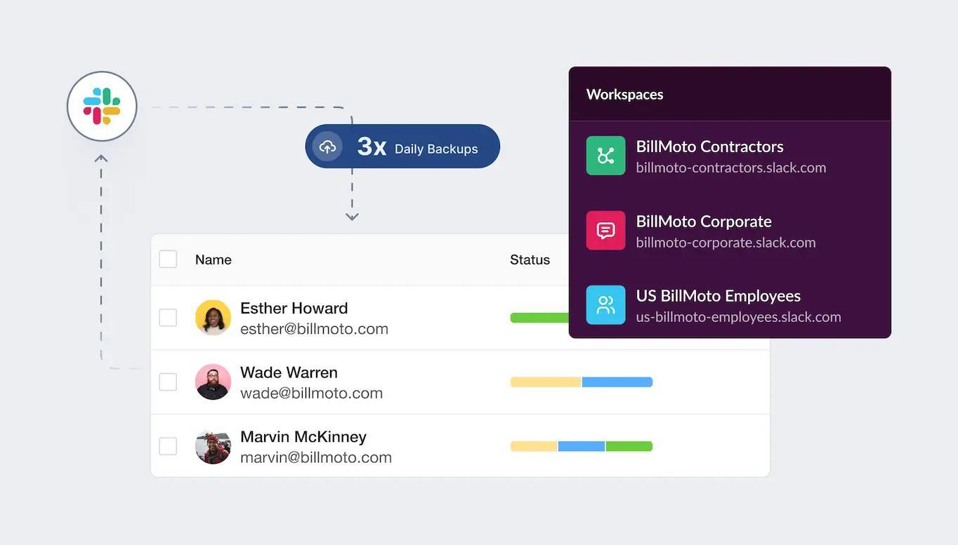Click the Workspaces panel heading

[x=624, y=95]
